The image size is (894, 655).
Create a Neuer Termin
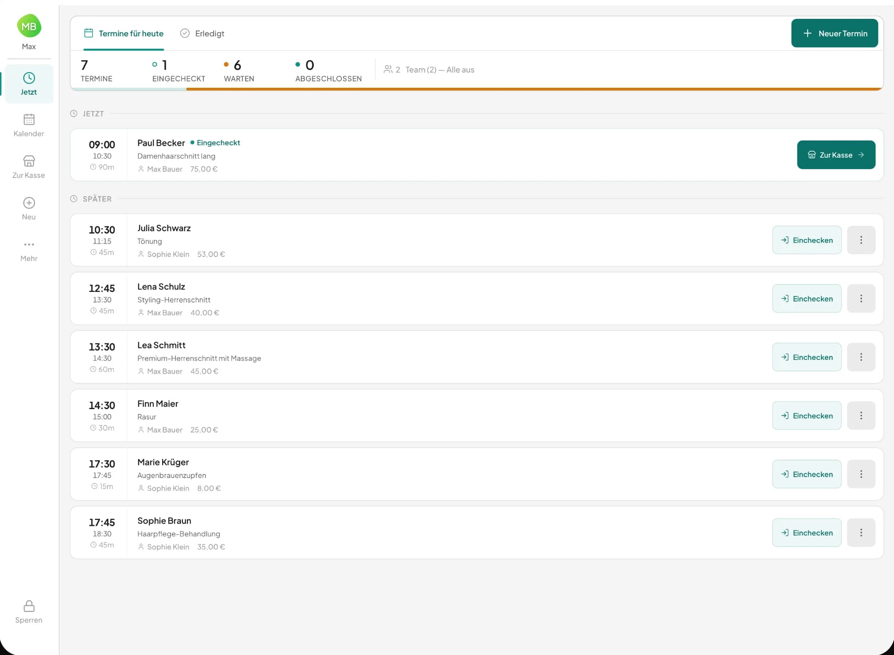834,33
